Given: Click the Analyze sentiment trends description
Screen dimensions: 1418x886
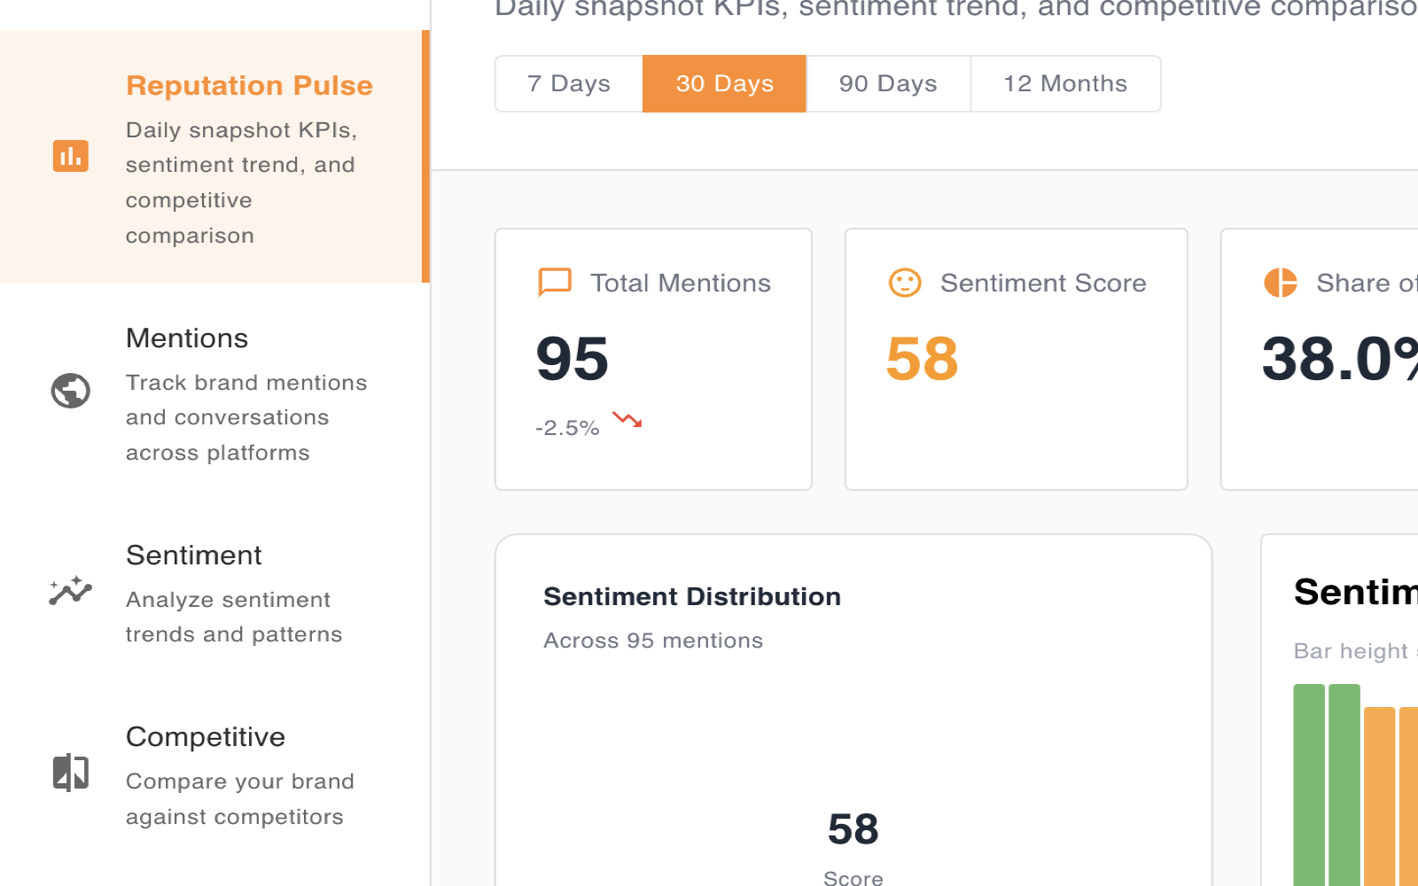Looking at the screenshot, I should 234,617.
